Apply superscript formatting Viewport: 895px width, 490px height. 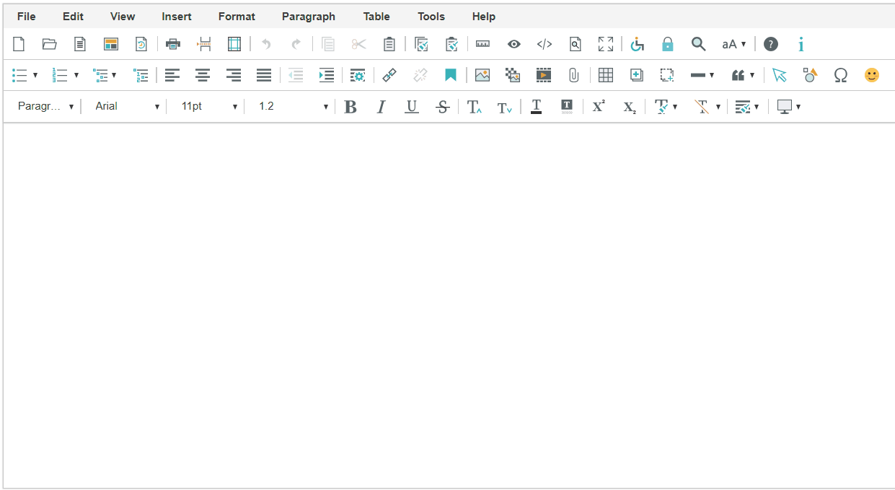599,107
